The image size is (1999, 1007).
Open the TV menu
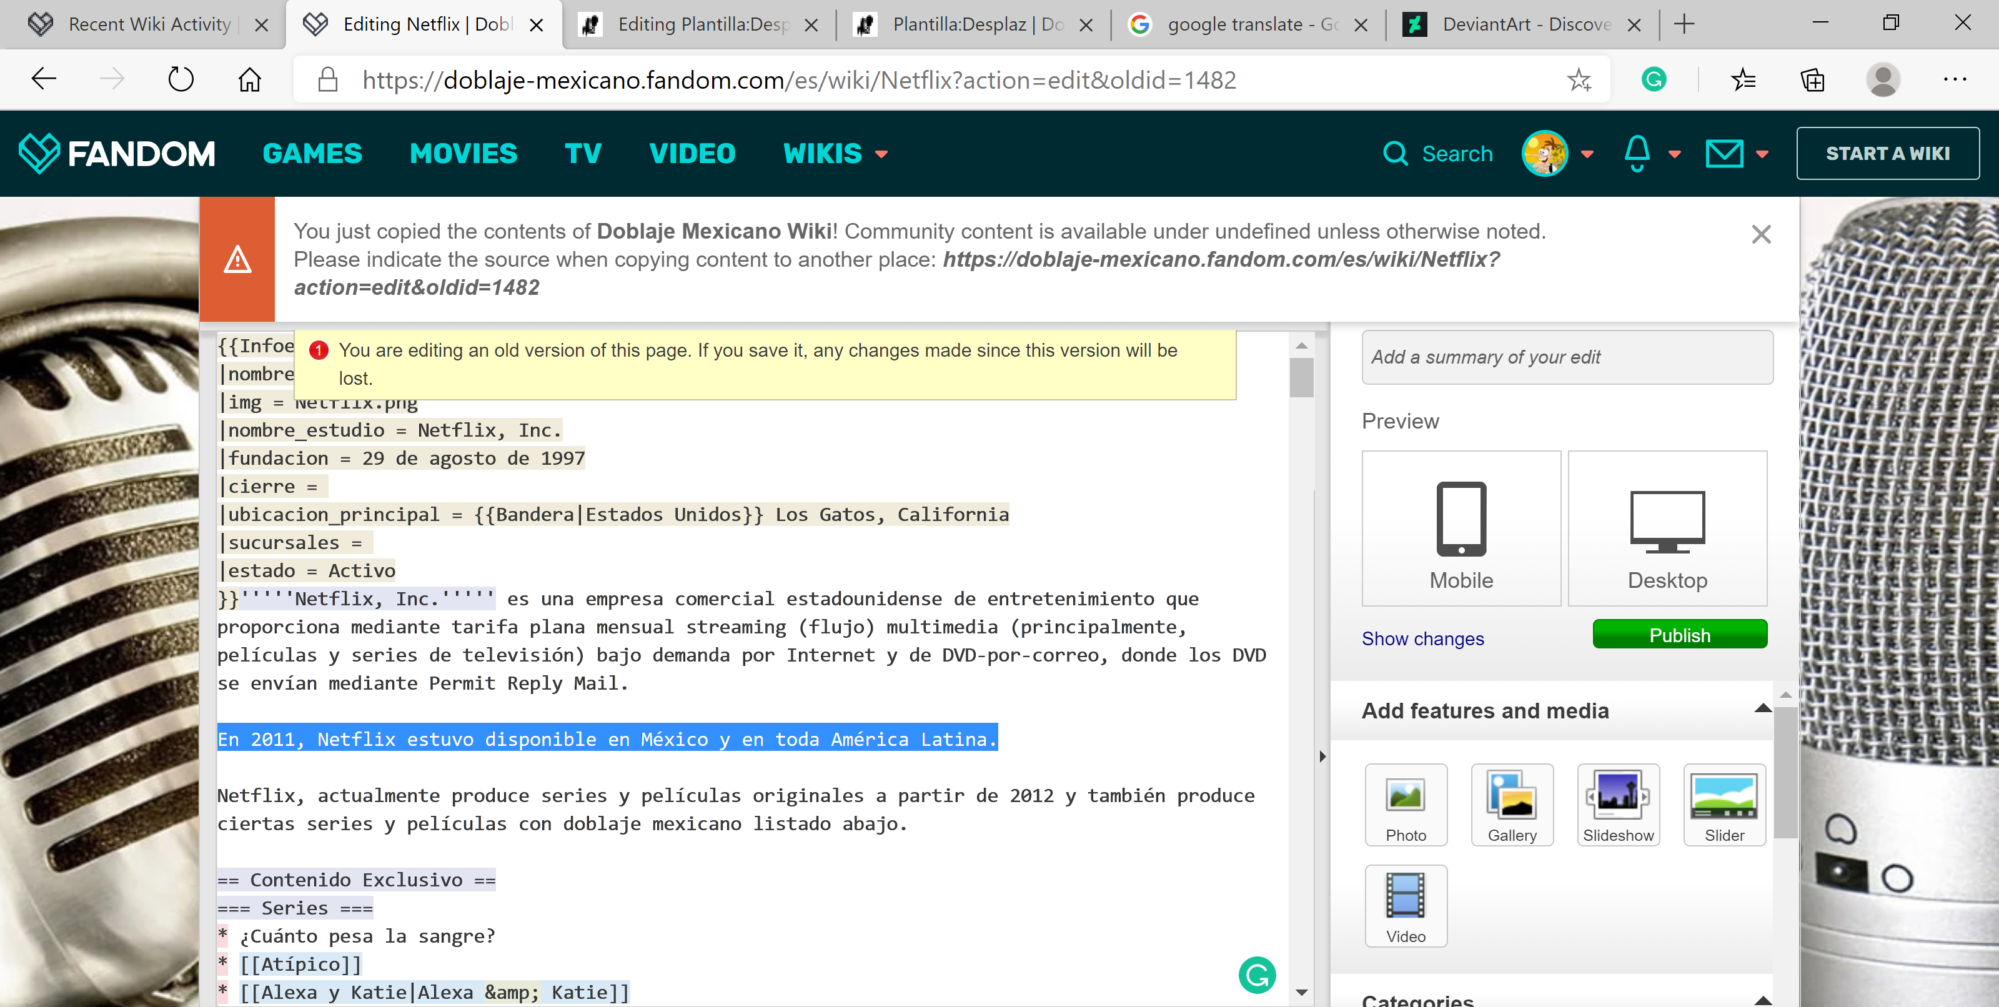583,154
